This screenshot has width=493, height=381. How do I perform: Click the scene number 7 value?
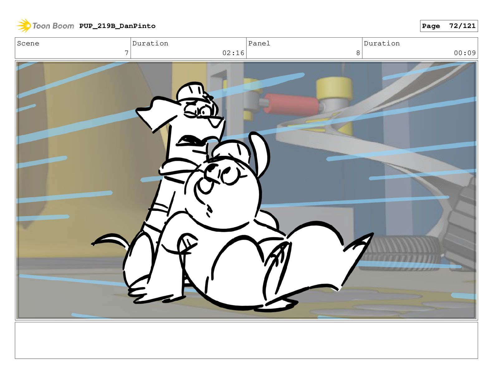pos(126,53)
